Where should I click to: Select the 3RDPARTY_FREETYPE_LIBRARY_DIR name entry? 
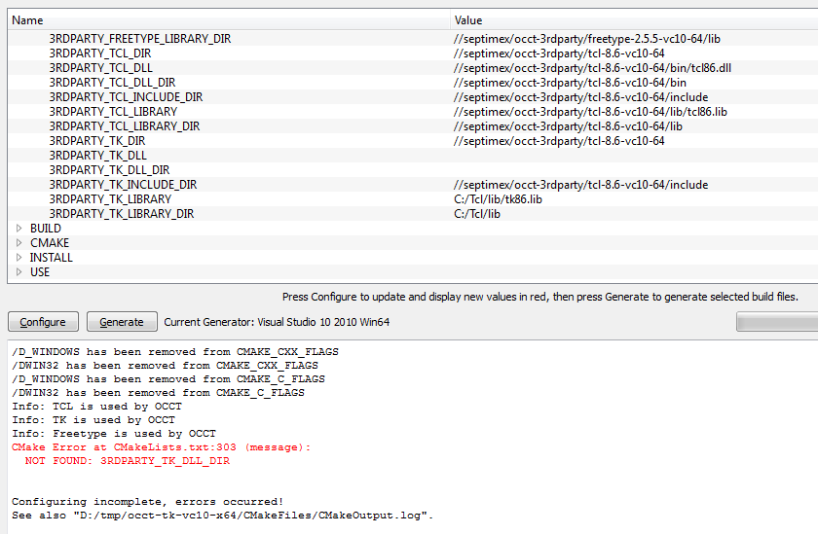pos(140,39)
